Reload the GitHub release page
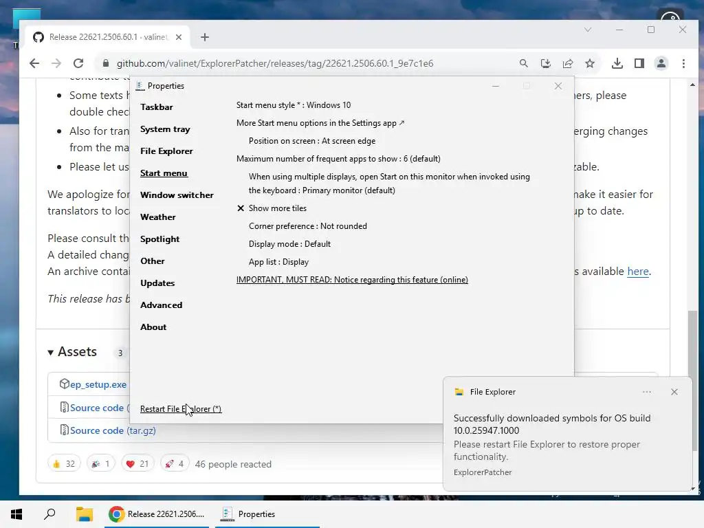704x528 pixels. pos(78,63)
